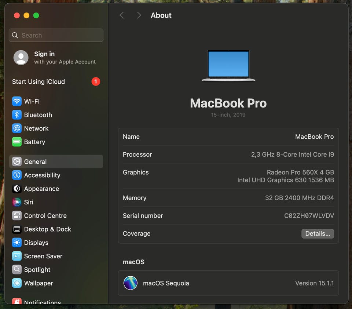The height and width of the screenshot is (309, 352).
Task: Select the Bluetooth icon in sidebar
Action: click(x=17, y=115)
